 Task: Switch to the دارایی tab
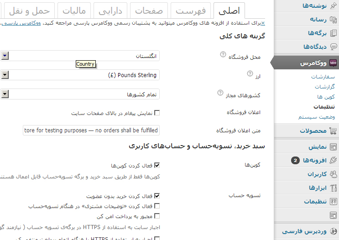(x=110, y=10)
